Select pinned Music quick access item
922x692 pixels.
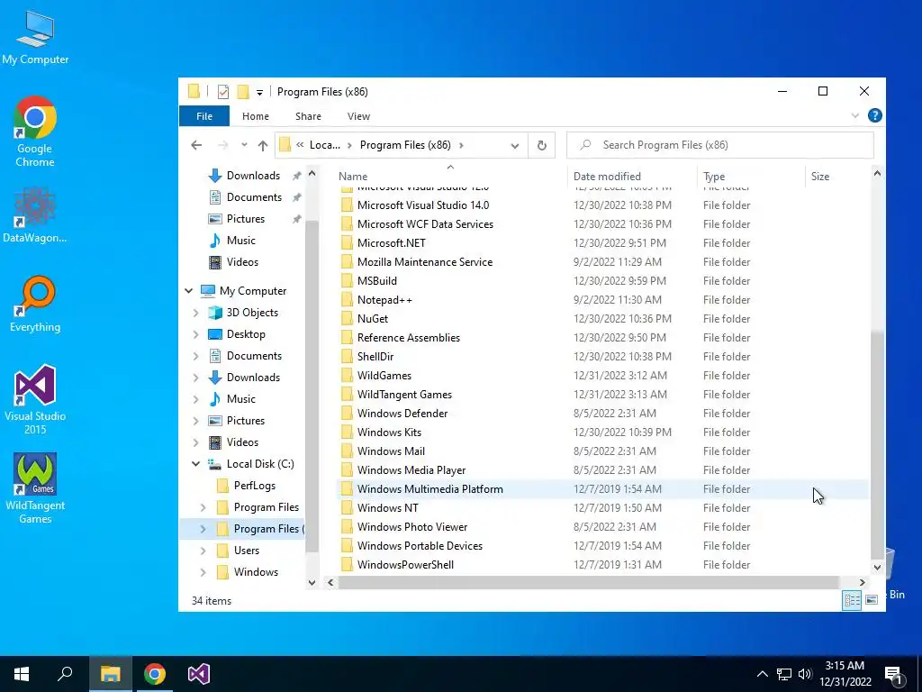(241, 241)
